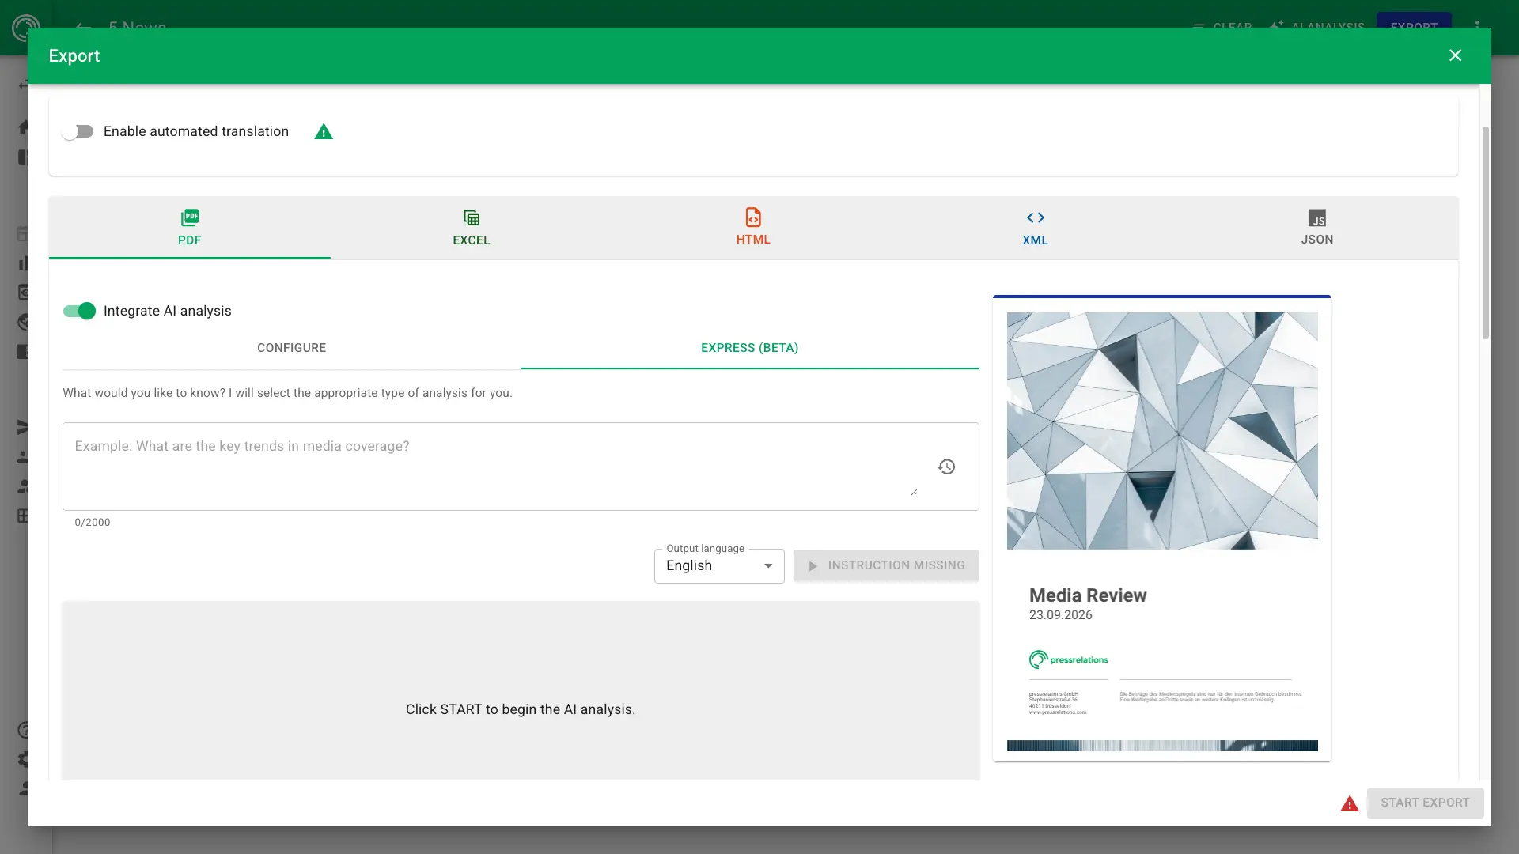The image size is (1519, 854).
Task: Select the EXCEL export tab
Action: 472,228
